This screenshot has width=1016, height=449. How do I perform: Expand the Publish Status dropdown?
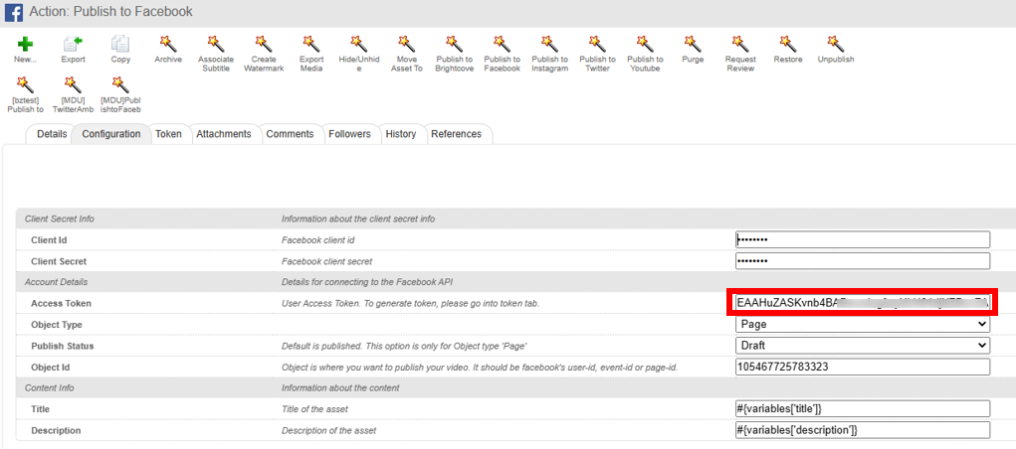tap(863, 346)
